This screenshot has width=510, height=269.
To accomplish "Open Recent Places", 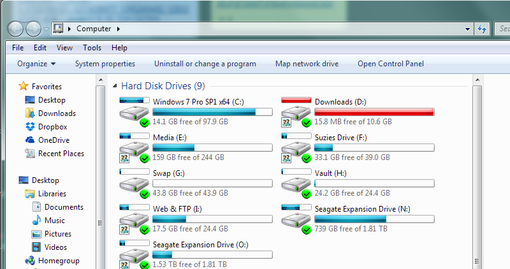I will [x=61, y=154].
